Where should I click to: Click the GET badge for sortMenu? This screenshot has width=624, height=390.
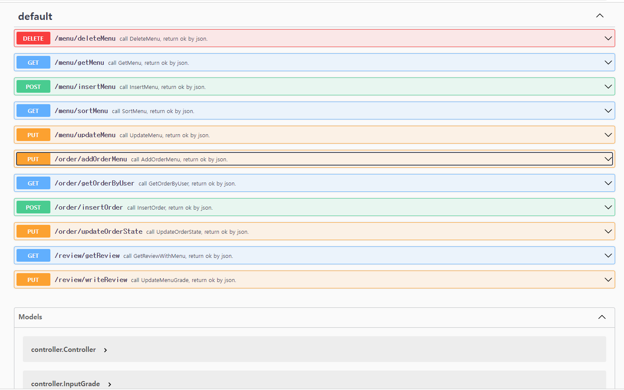pyautogui.click(x=33, y=111)
